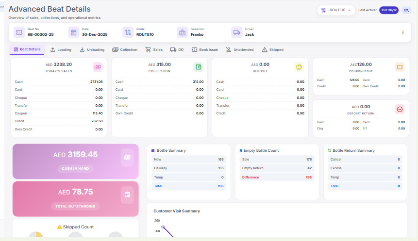Click the Collection wallet icon

tap(198, 67)
